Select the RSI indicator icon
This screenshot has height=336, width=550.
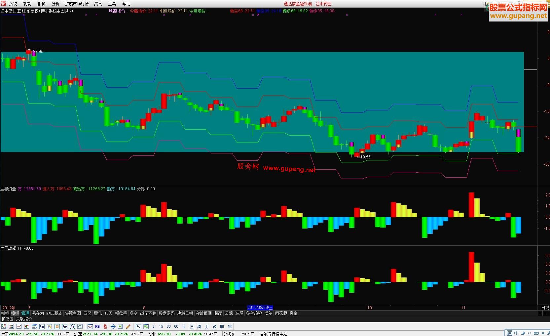(x=98, y=326)
